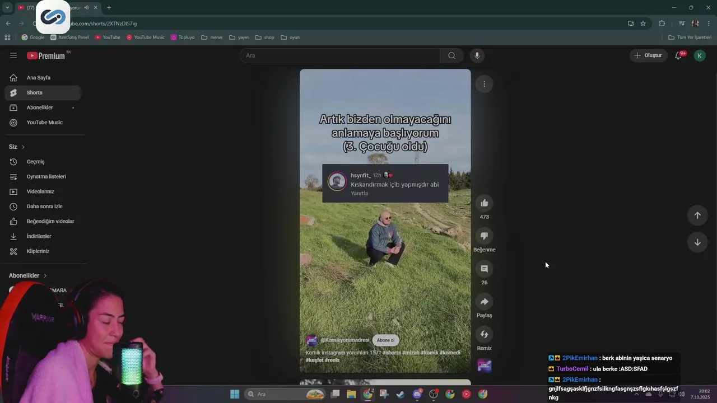The height and width of the screenshot is (403, 717).
Task: Open YouTube Music sidebar link
Action: (42, 123)
